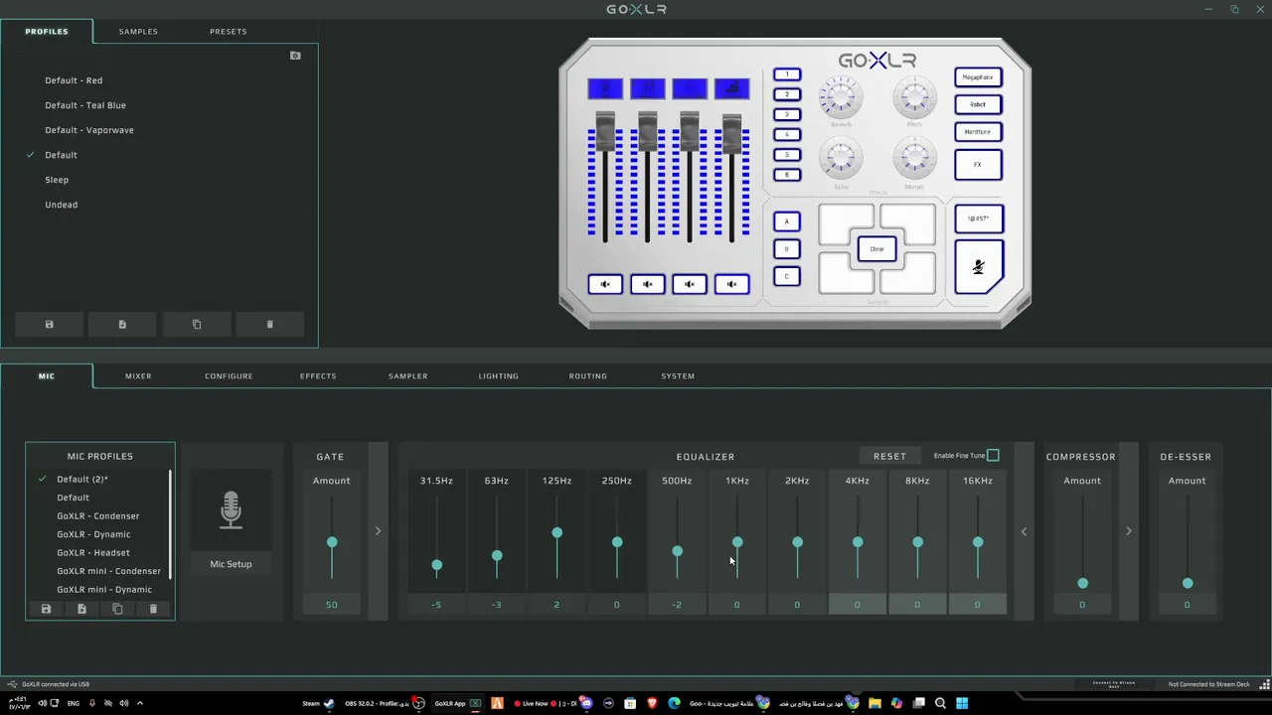Load the Default - Vaporwave profile
This screenshot has height=715, width=1272.
point(88,130)
